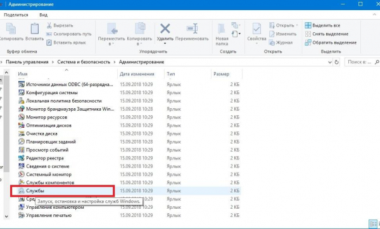The width and height of the screenshot is (380, 229).
Task: Sort by the Дата изменения column header
Action: click(137, 74)
